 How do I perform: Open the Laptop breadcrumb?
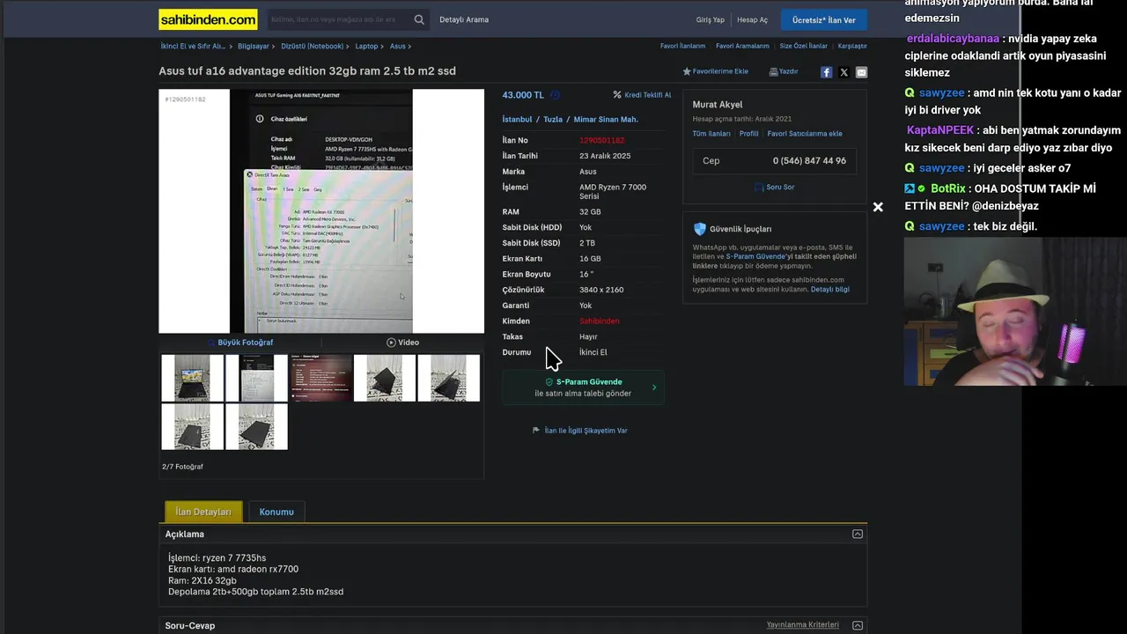coord(366,46)
